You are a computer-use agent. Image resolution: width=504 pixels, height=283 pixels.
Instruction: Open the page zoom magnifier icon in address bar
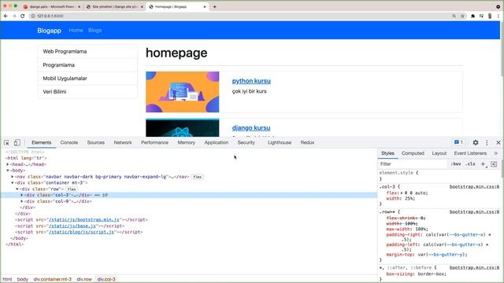pyautogui.click(x=454, y=16)
